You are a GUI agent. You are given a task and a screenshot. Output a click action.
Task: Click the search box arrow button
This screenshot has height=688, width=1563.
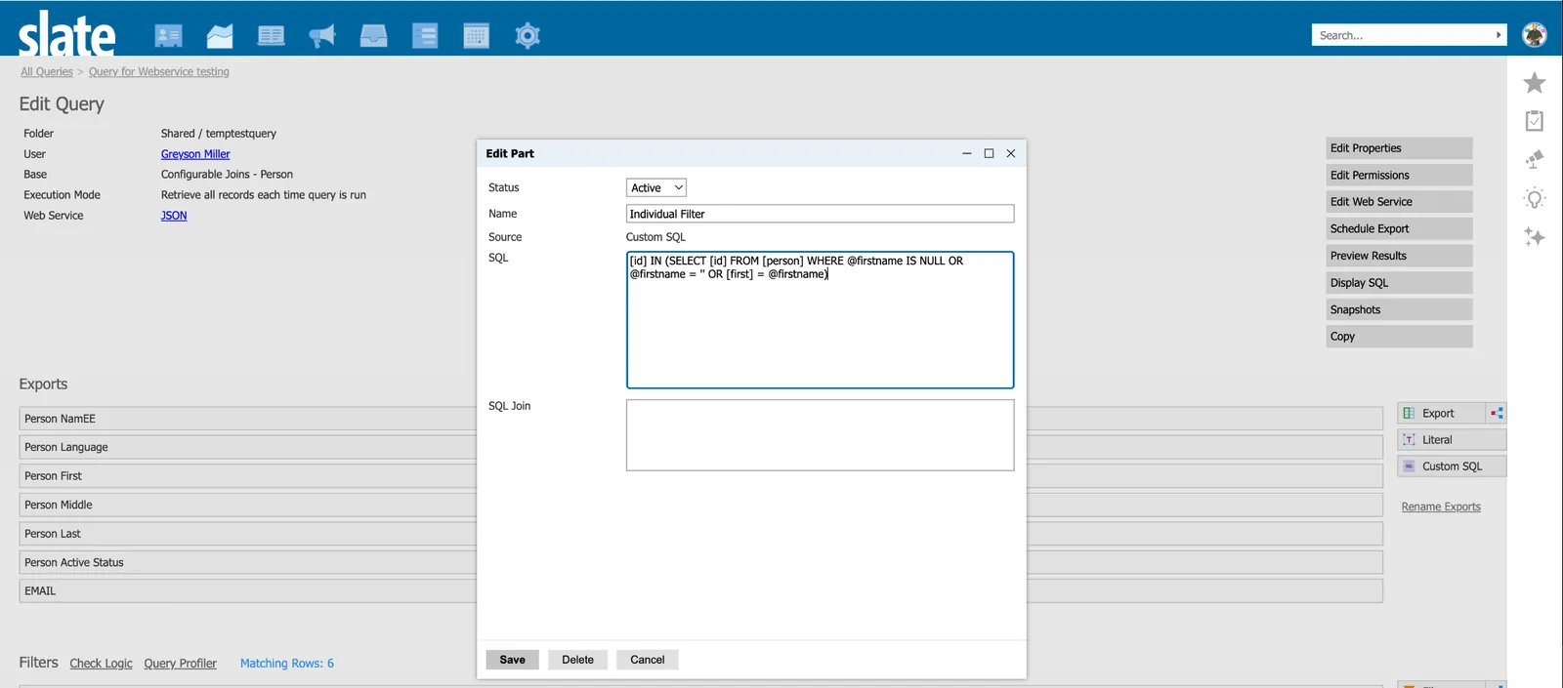1499,35
